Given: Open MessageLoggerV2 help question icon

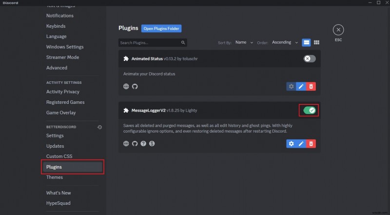Looking at the screenshot, I should coord(143,144).
